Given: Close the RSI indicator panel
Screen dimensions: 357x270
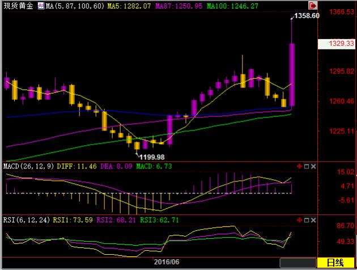Looking at the screenshot, I should point(313,220).
